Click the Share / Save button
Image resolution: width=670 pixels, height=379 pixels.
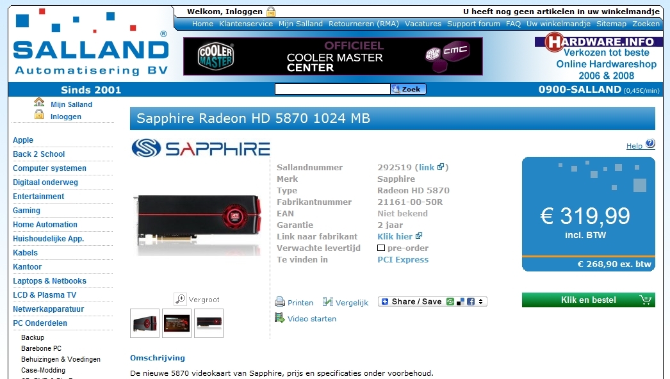tap(432, 302)
